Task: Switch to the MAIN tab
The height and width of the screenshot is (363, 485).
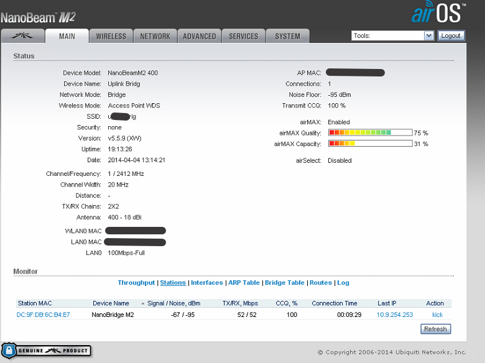Action: point(67,36)
